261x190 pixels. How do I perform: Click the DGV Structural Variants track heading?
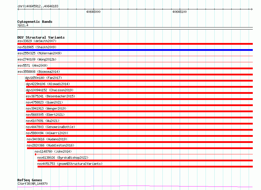pos(41,37)
